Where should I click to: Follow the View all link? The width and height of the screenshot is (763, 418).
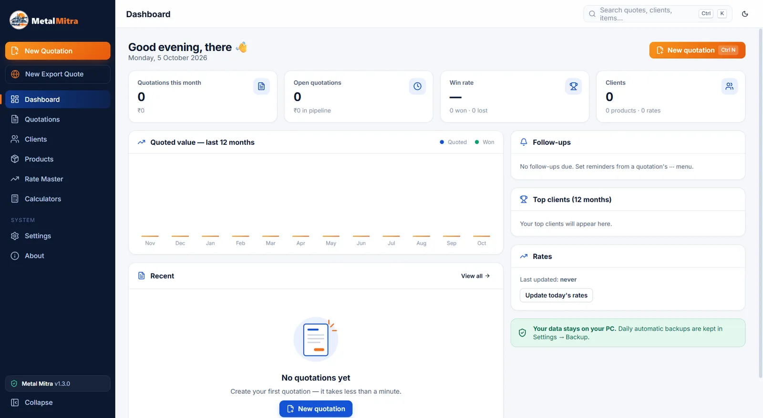(x=475, y=276)
